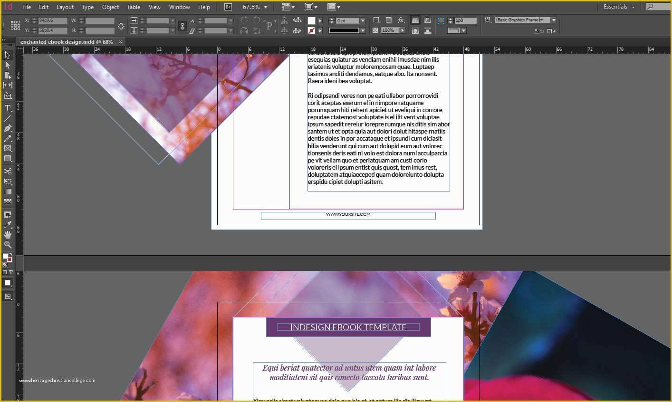Select the Content Collector tool
Screen dimensions: 672x402
[8, 95]
